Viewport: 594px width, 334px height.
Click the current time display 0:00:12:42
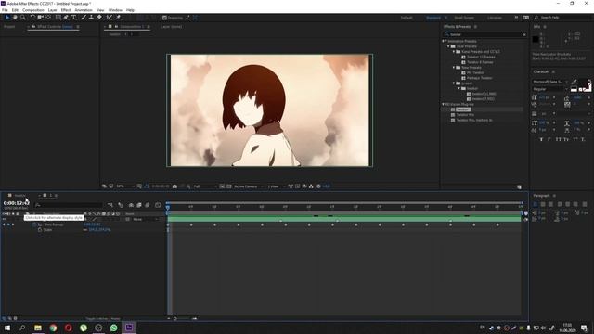[17, 203]
